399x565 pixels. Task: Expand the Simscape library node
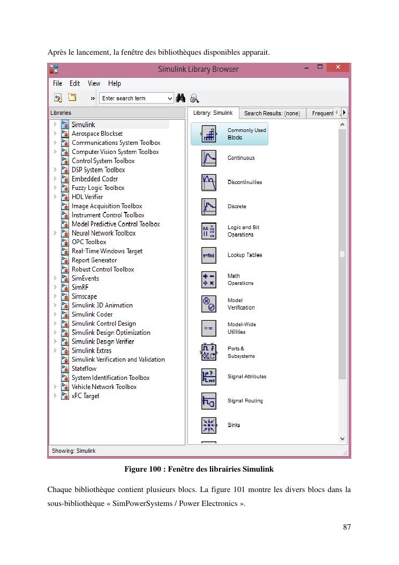point(55,296)
